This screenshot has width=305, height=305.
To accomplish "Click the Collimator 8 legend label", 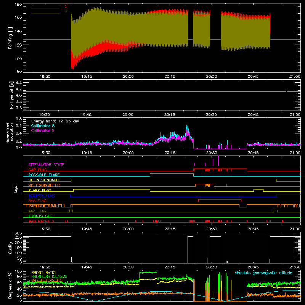I will pyautogui.click(x=43, y=126).
